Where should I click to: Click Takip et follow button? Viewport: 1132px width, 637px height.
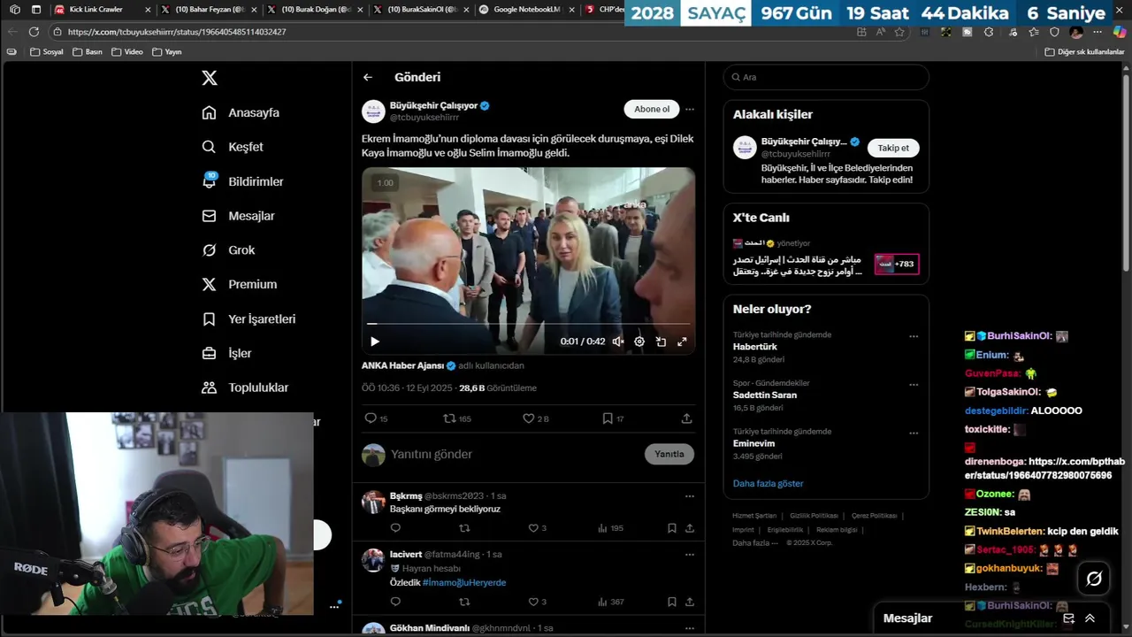click(893, 148)
